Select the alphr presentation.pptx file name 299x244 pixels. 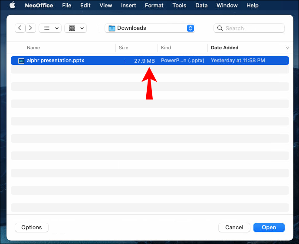pyautogui.click(x=56, y=61)
